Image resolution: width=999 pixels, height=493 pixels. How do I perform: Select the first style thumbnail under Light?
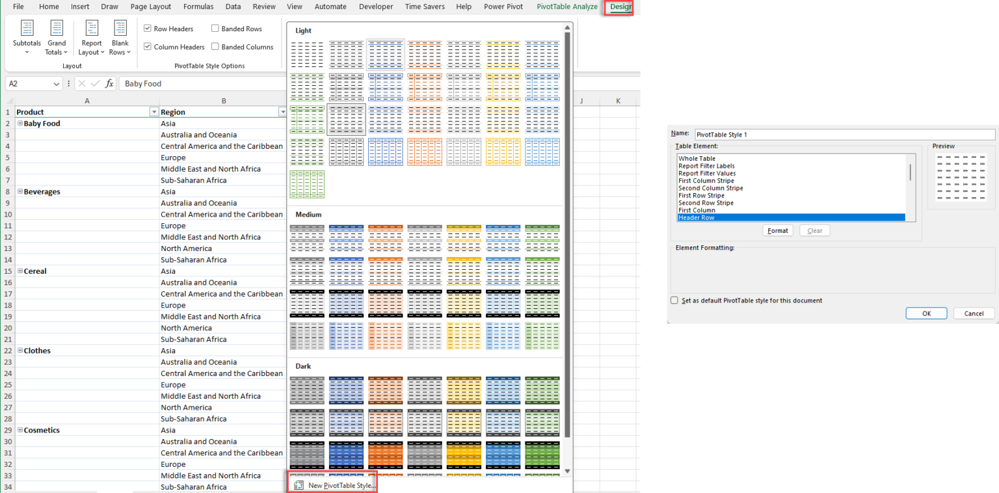point(307,54)
